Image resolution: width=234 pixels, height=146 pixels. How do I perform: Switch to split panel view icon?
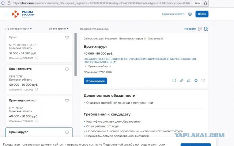(206, 28)
